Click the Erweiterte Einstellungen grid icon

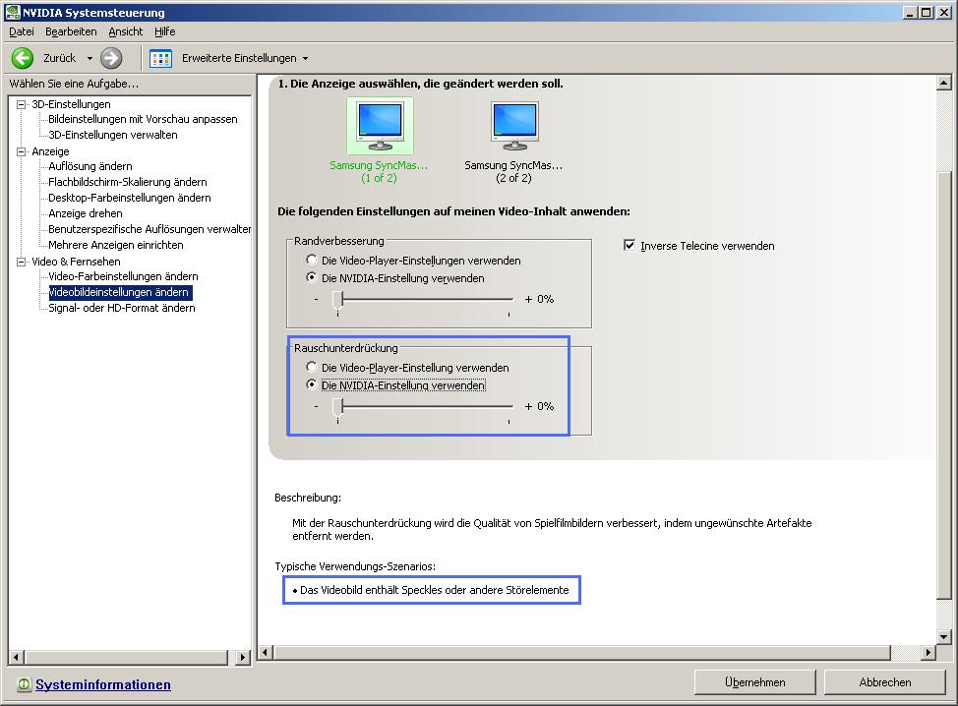[160, 59]
